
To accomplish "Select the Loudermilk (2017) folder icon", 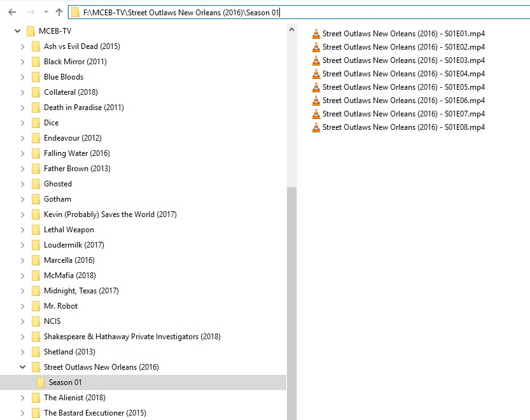I will pyautogui.click(x=36, y=245).
